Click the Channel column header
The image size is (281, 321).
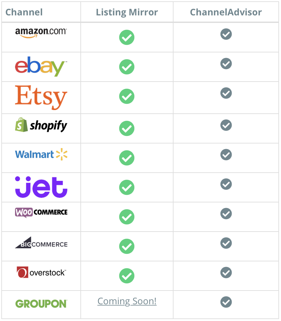[24, 12]
